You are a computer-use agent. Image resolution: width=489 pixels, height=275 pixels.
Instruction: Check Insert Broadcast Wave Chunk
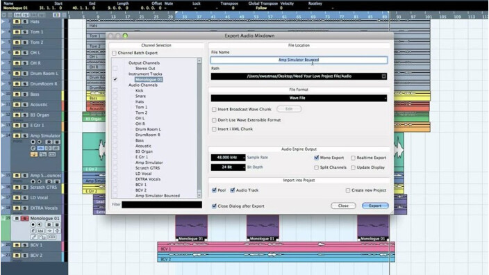click(x=214, y=110)
